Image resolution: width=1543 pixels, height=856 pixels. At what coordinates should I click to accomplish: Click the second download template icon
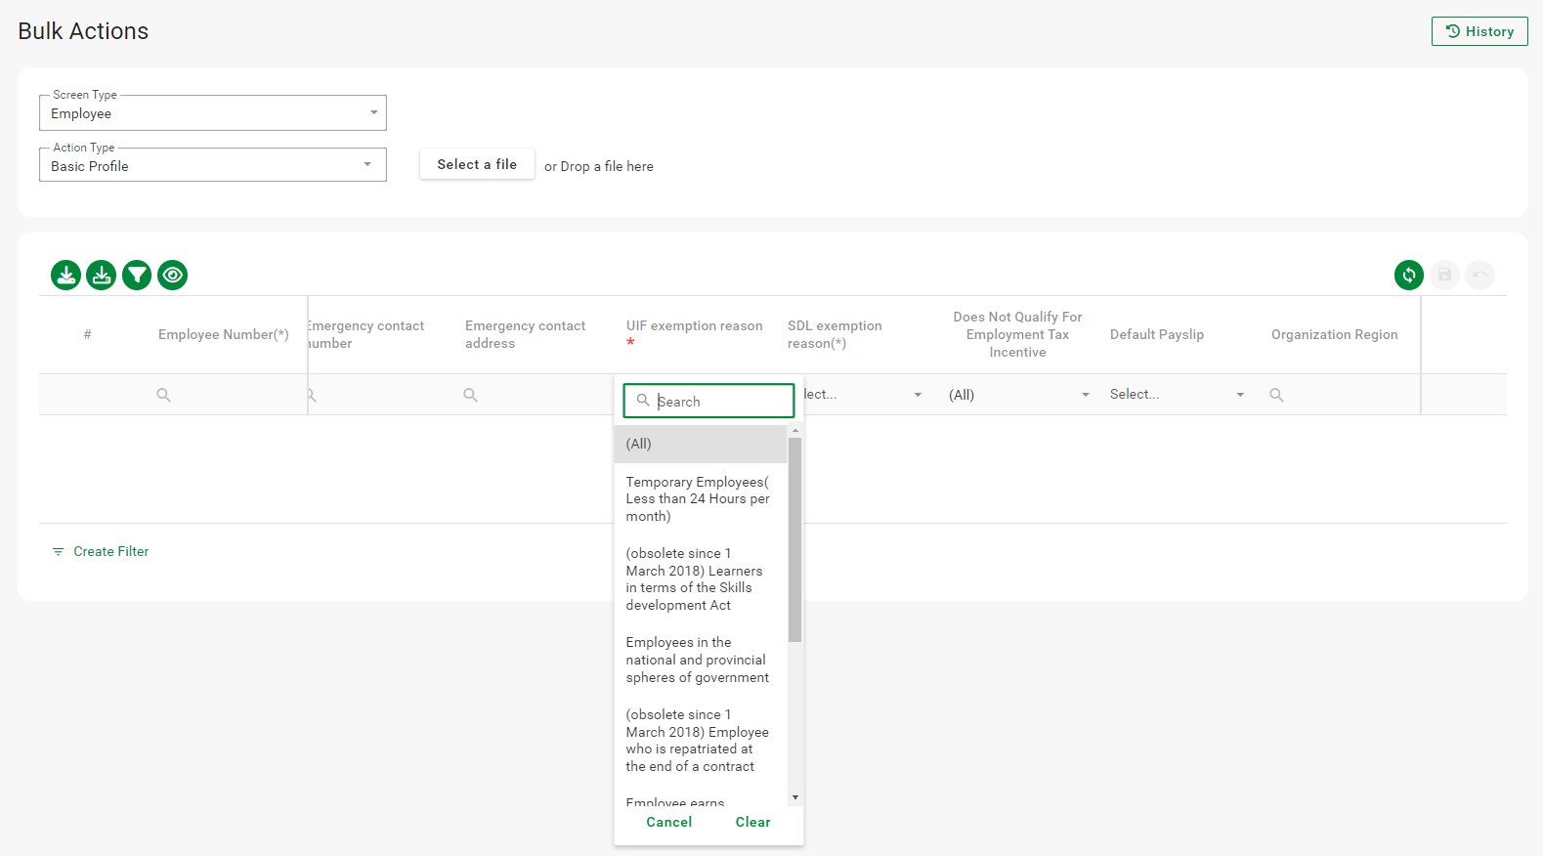tap(102, 276)
